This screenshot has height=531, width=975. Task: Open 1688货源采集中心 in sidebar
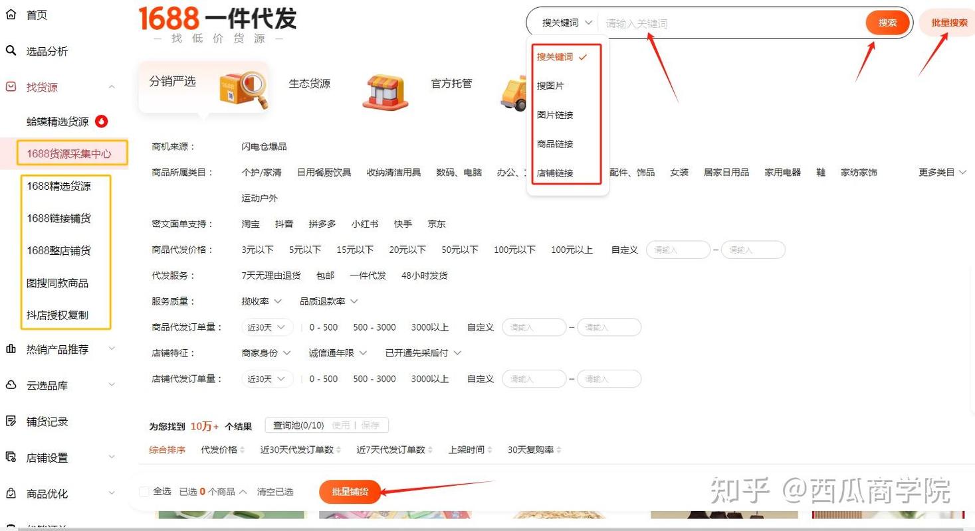click(69, 153)
